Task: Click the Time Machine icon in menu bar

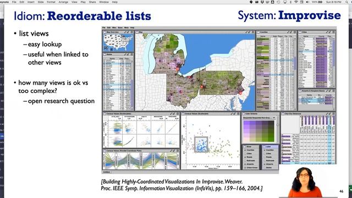Action: pos(278,2)
